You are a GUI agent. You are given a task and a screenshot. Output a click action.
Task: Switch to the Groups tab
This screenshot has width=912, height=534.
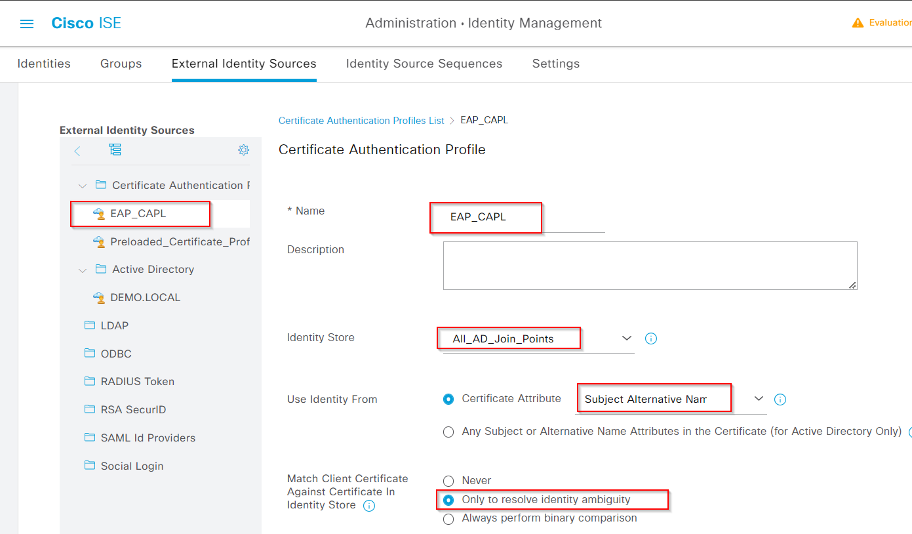(121, 64)
